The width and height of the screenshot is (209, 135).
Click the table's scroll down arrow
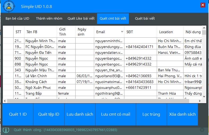[204, 97]
